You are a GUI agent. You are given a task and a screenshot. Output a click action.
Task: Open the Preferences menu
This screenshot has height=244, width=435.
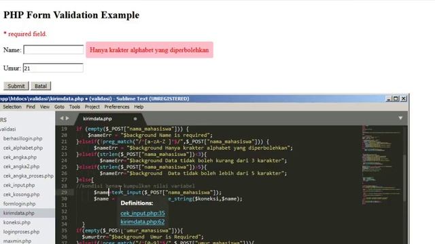click(117, 107)
